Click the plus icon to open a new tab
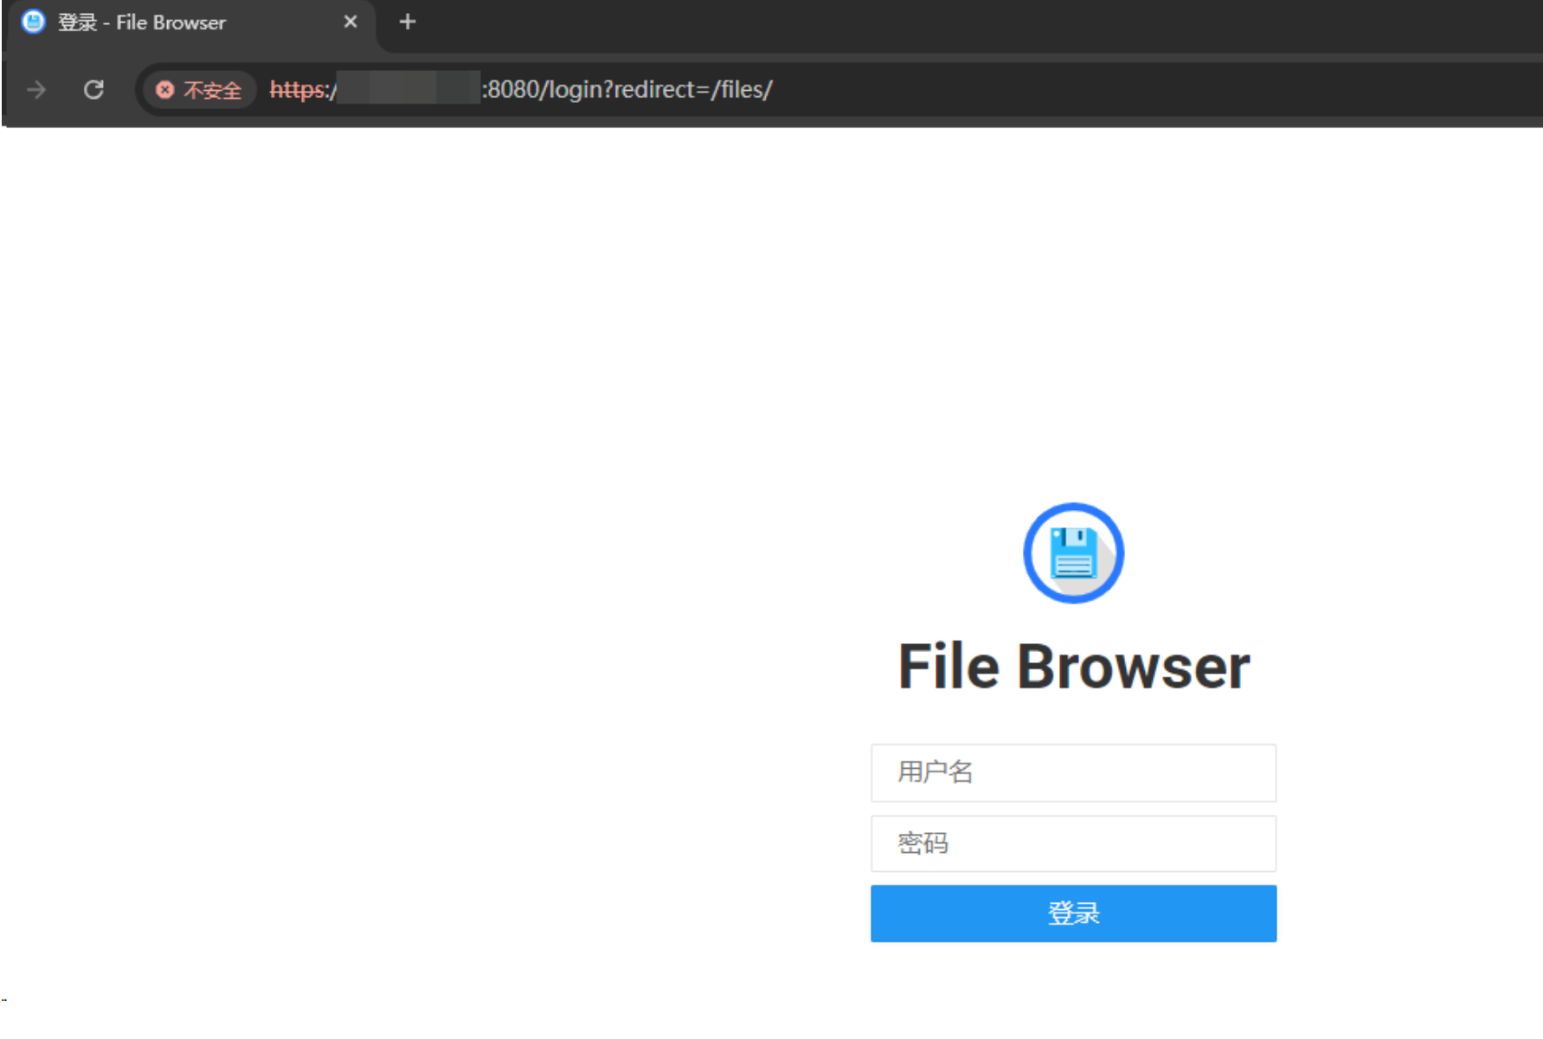1543x1039 pixels. [407, 21]
